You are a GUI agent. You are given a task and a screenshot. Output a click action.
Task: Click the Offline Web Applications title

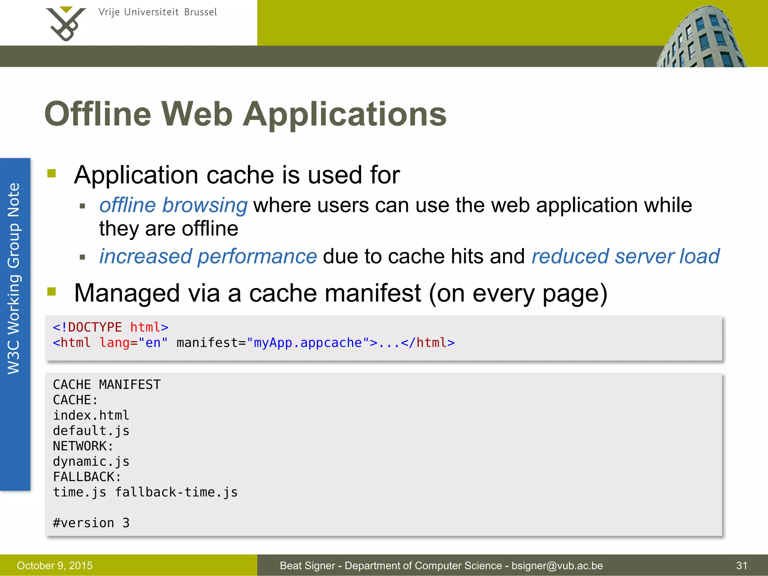pos(245,114)
